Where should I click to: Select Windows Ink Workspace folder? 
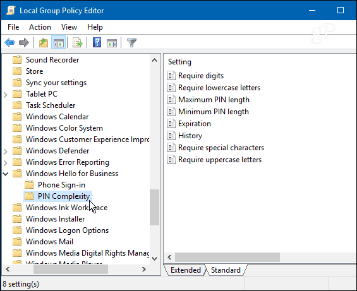coord(66,208)
